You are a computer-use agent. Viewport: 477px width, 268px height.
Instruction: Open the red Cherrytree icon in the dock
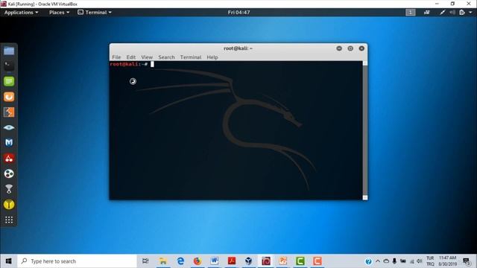pyautogui.click(x=9, y=158)
